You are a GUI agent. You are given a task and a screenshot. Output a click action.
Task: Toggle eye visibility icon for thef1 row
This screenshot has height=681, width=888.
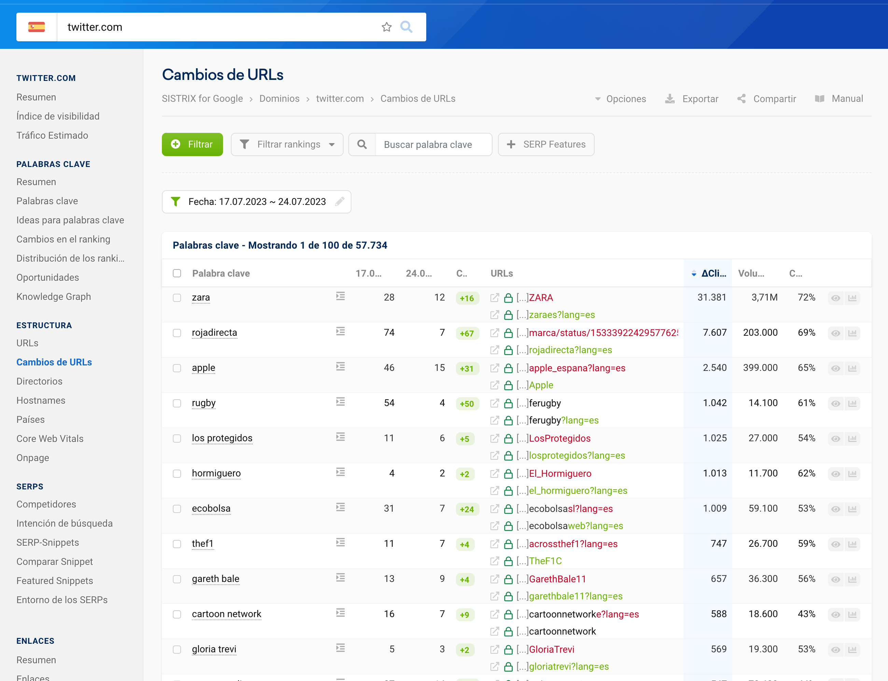[x=836, y=544]
